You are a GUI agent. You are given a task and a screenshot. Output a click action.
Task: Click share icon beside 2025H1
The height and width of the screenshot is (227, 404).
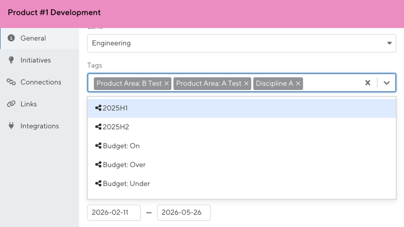click(x=98, y=108)
